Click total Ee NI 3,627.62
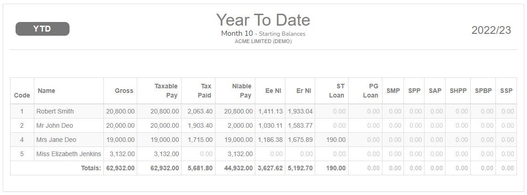527x195 pixels. (270, 168)
